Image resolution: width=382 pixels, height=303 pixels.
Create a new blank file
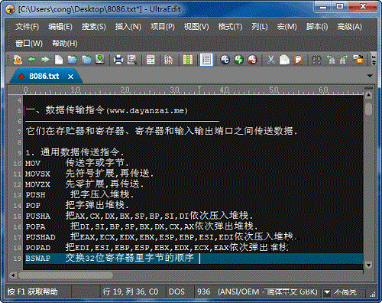[59, 60]
